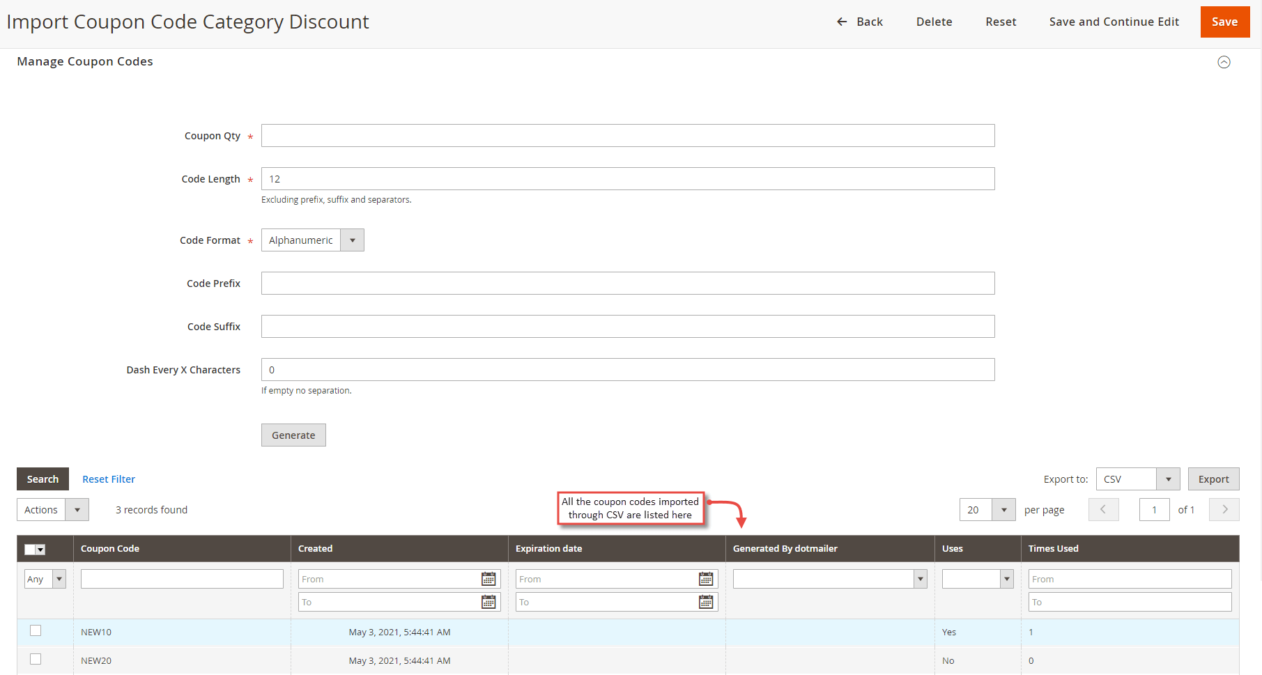Focus the Times Used From filter field
This screenshot has height=675, width=1262.
tap(1130, 579)
